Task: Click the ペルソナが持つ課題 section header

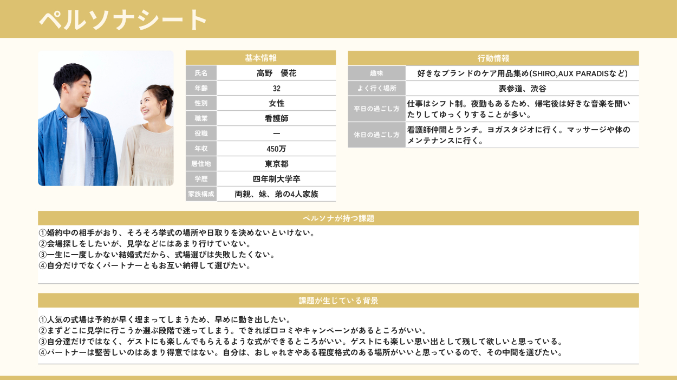Action: [338, 218]
